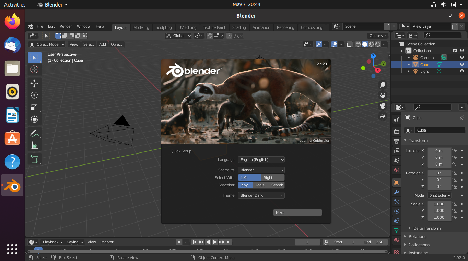Viewport: 468px width, 261px height.
Task: Open the Render menu
Action: coord(66,26)
